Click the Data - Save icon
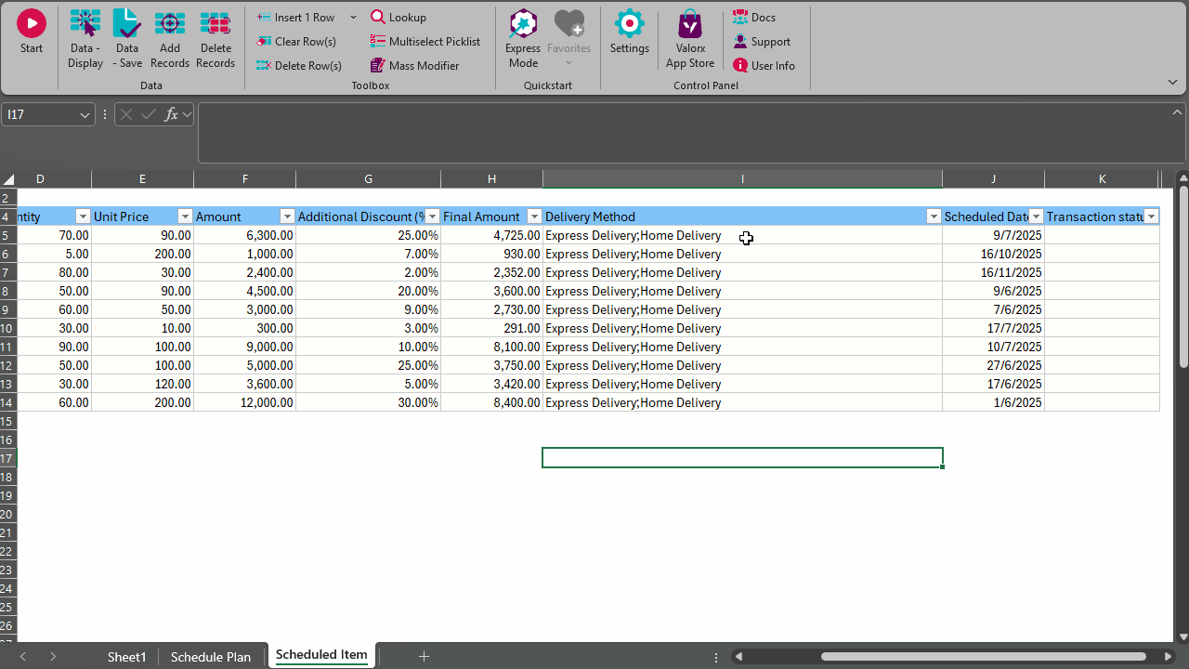 [x=127, y=24]
